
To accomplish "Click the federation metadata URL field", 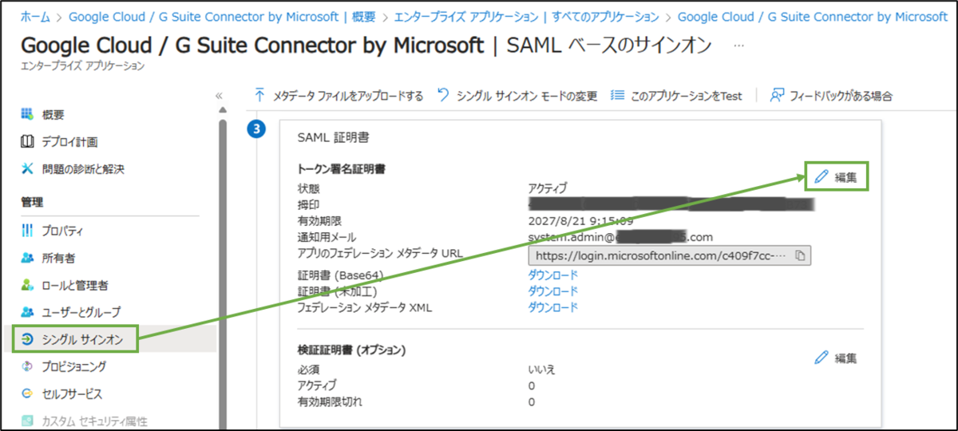I will (670, 255).
